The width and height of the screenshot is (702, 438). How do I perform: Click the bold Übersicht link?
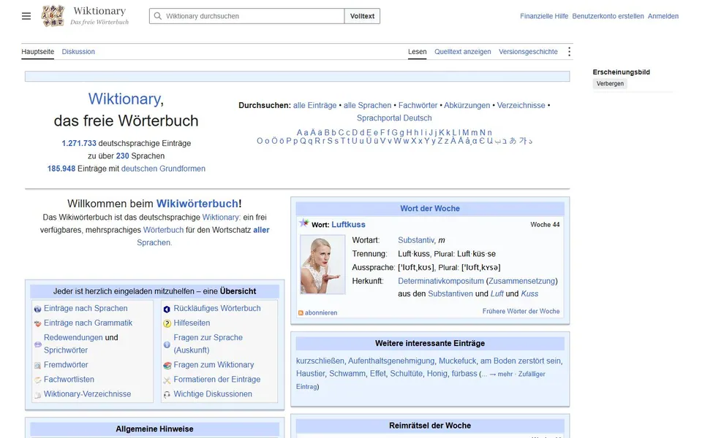pyautogui.click(x=238, y=291)
